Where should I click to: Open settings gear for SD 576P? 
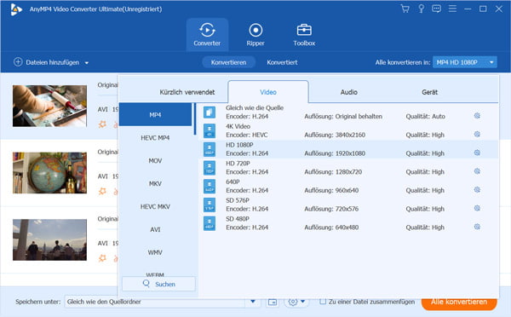[x=477, y=208]
